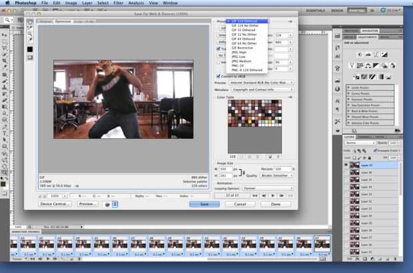Open the Filter menu in menu bar
This screenshot has width=413, height=273.
[119, 3]
